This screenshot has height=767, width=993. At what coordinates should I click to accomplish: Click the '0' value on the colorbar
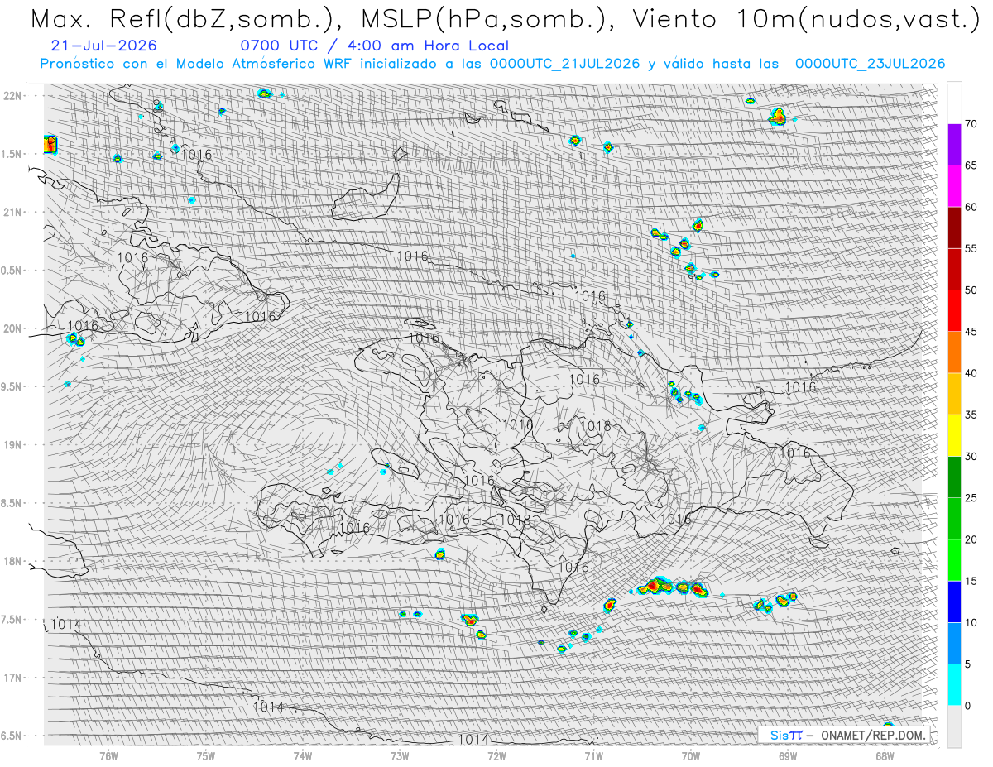[967, 706]
